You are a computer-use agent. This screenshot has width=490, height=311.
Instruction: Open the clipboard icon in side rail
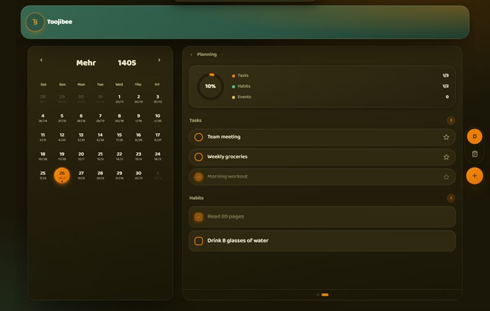[x=475, y=154]
